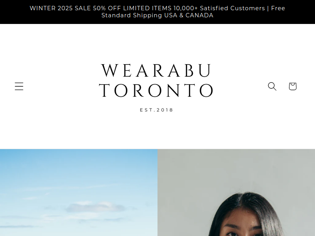Show the search bar using magnifying glass
Image resolution: width=315 pixels, height=236 pixels.
272,86
